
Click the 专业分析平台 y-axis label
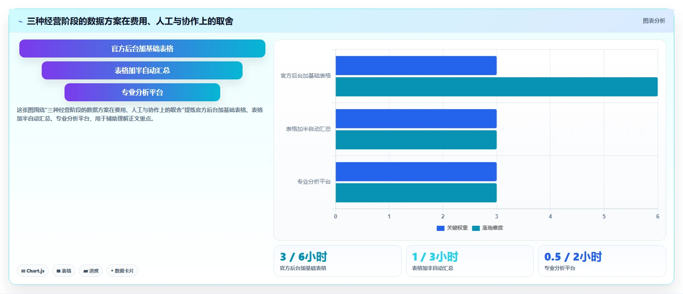click(x=314, y=182)
